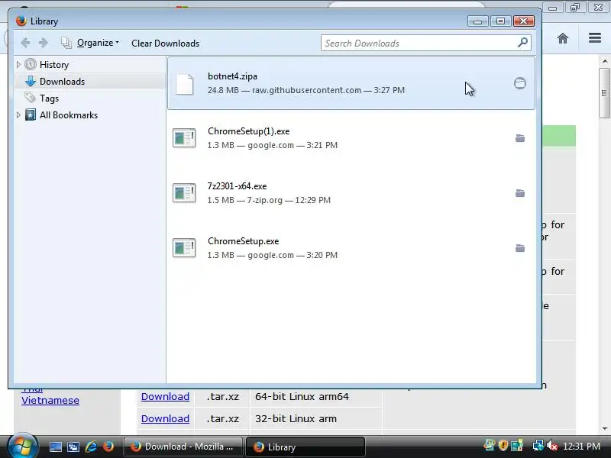Open containing folder for ChromeSetup(1).exe
This screenshot has height=458, width=611.
pyautogui.click(x=520, y=138)
